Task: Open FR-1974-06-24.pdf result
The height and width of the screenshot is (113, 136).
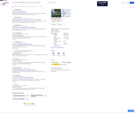Action: (x=17, y=61)
